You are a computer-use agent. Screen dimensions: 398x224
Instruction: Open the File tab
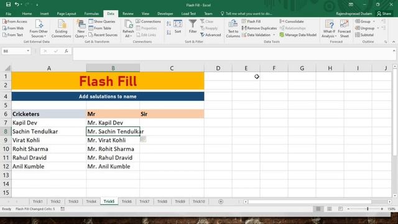8,14
